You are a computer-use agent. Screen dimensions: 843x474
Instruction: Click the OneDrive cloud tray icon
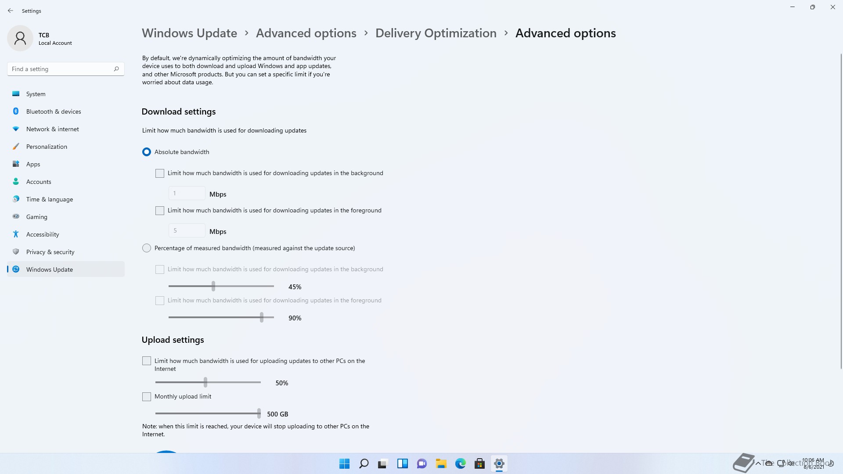(769, 463)
